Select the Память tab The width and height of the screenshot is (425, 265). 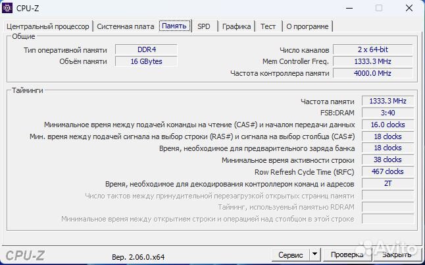click(x=174, y=26)
